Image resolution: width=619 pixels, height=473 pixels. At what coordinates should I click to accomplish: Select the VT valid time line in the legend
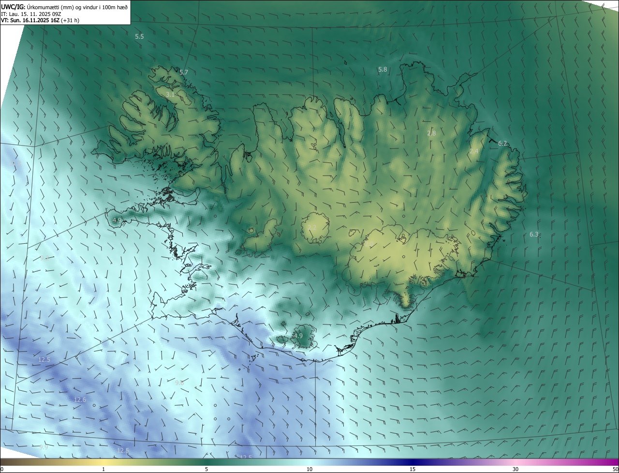click(x=40, y=20)
